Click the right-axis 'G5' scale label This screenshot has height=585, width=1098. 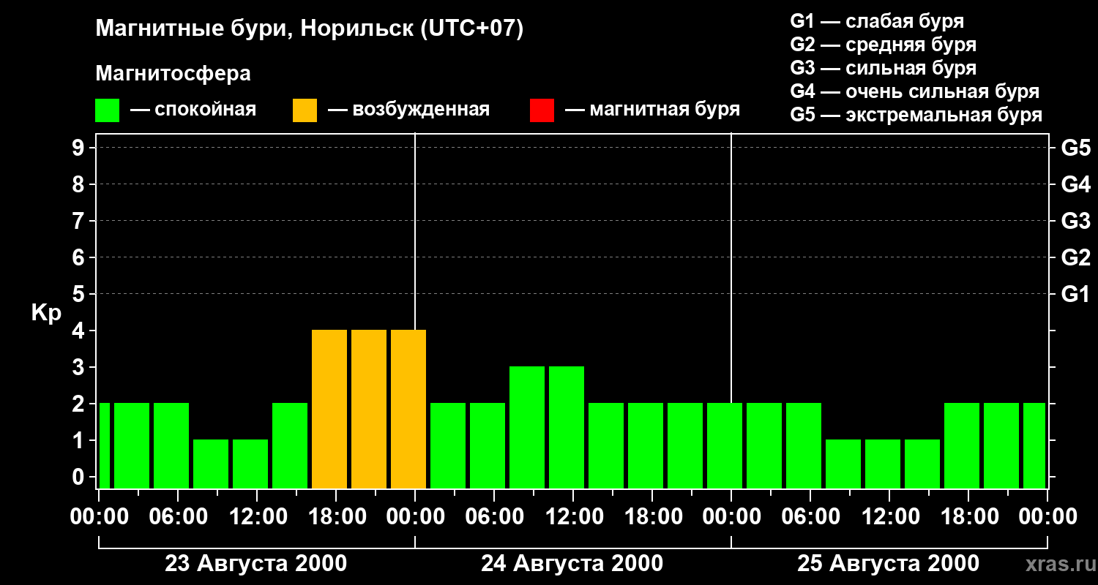[x=1075, y=148]
